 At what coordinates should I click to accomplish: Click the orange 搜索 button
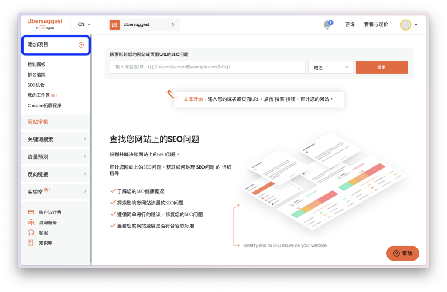(382, 67)
